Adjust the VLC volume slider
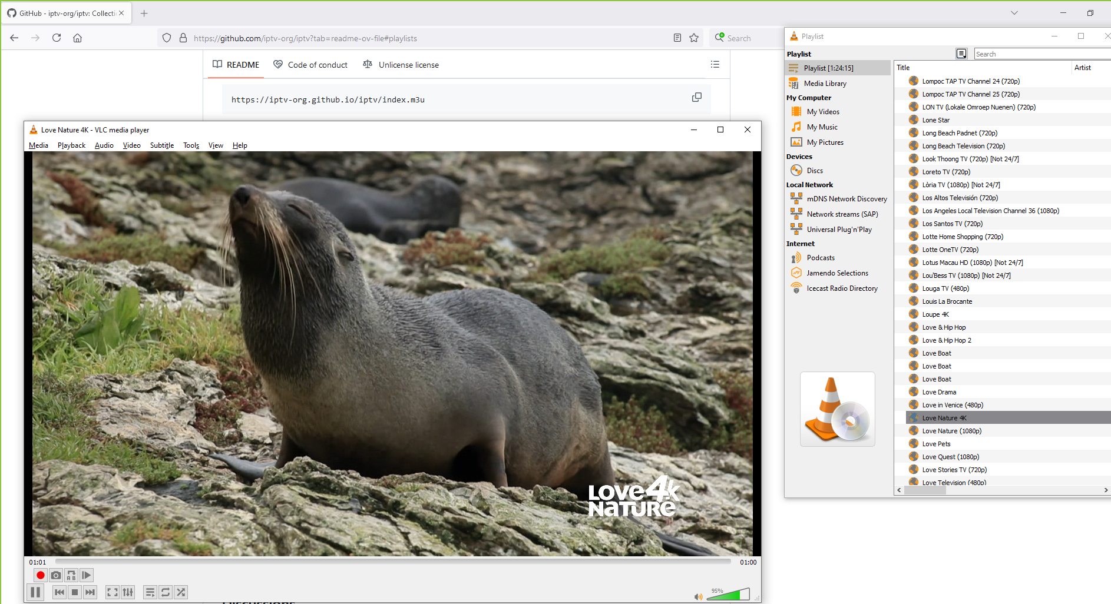 (x=728, y=594)
